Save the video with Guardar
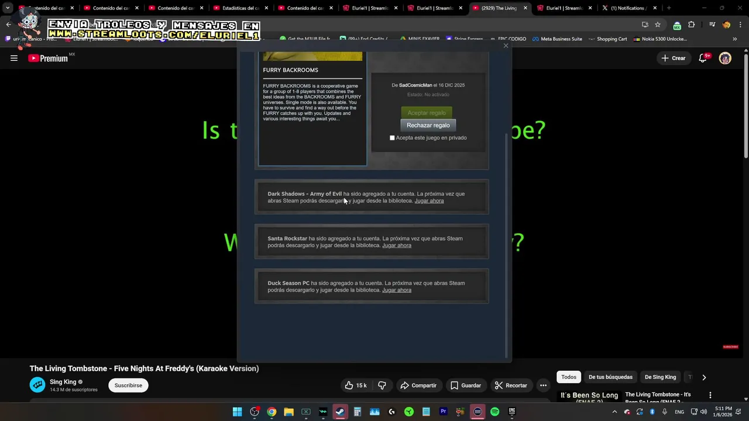The image size is (749, 421). coord(465,385)
